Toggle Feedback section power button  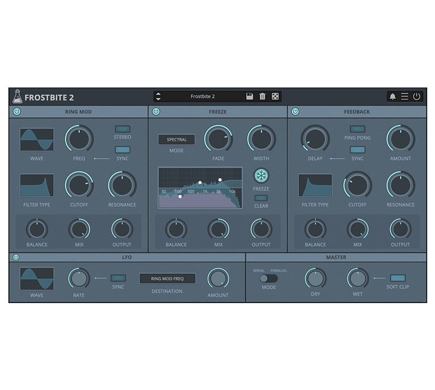tap(296, 111)
